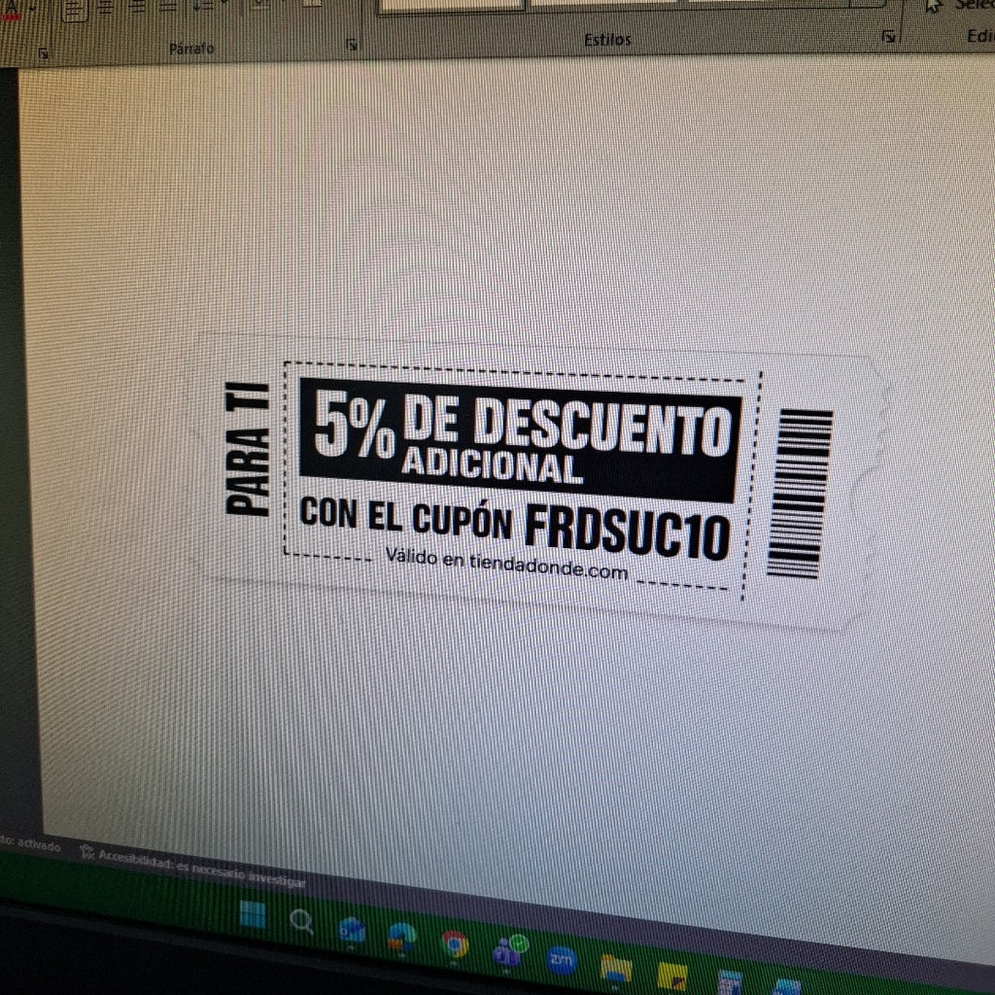The height and width of the screenshot is (995, 995).
Task: Launch Microsoft Edge from taskbar
Action: (401, 937)
